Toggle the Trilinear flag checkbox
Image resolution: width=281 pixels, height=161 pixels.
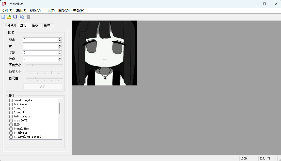point(11,104)
